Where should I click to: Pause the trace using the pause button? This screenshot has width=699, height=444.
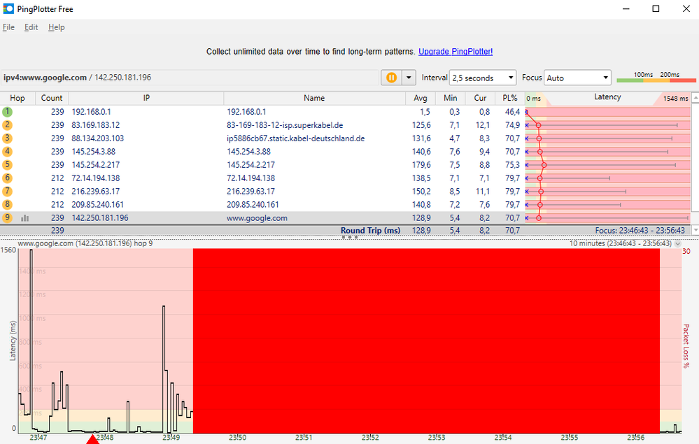coord(390,78)
